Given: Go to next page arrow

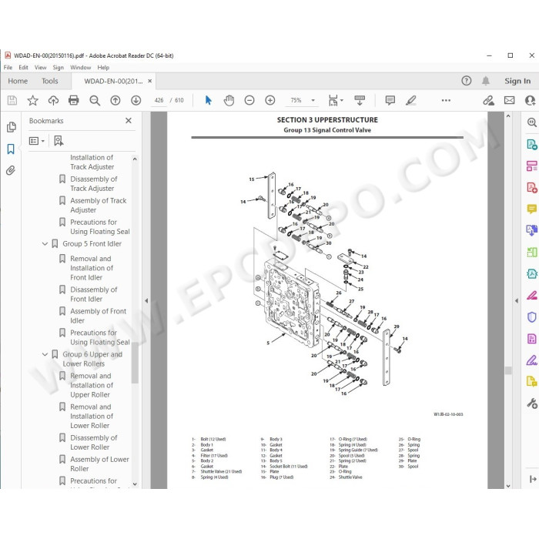Looking at the screenshot, I should click(136, 100).
